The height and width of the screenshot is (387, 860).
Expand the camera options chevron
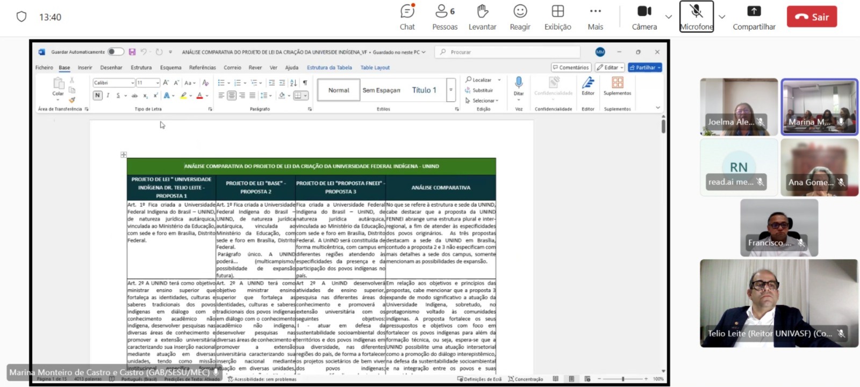[669, 17]
